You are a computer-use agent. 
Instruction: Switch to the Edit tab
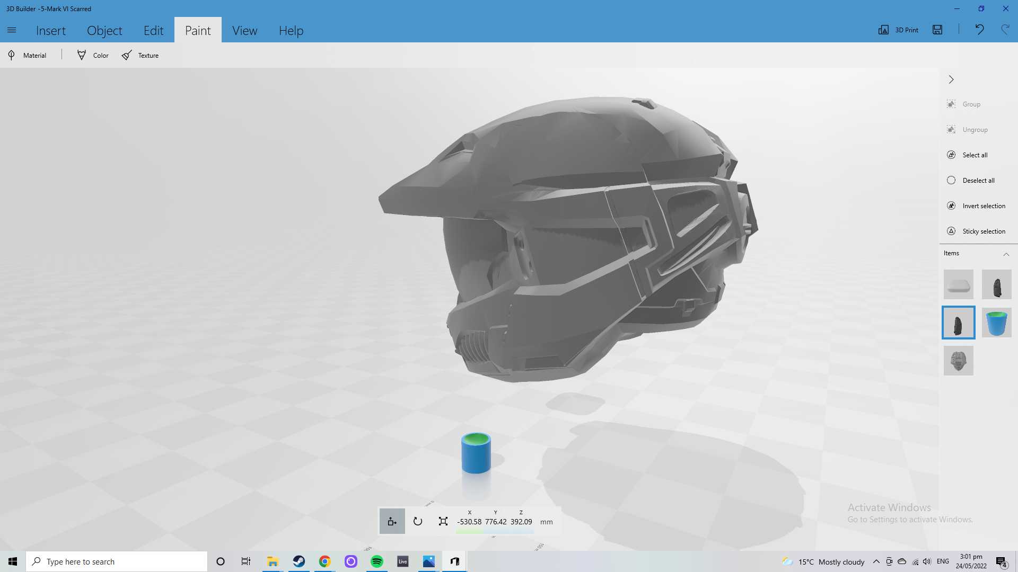154,30
